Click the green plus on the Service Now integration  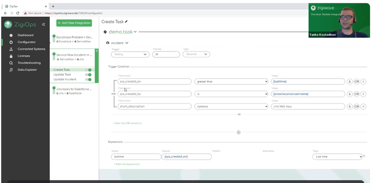97,51
